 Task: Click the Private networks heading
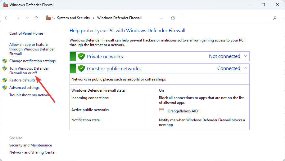point(105,57)
